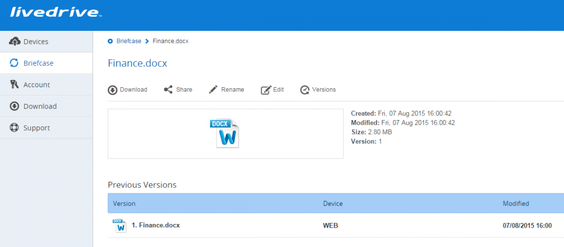Click the Download icon in file toolbar

[113, 90]
